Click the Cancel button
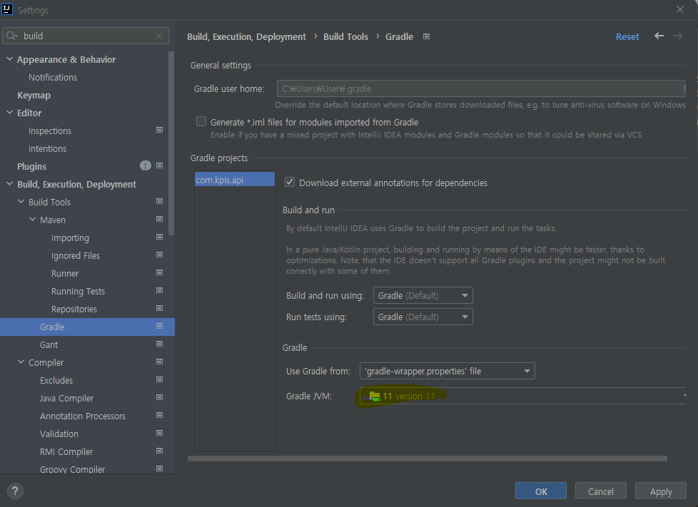 [x=600, y=491]
